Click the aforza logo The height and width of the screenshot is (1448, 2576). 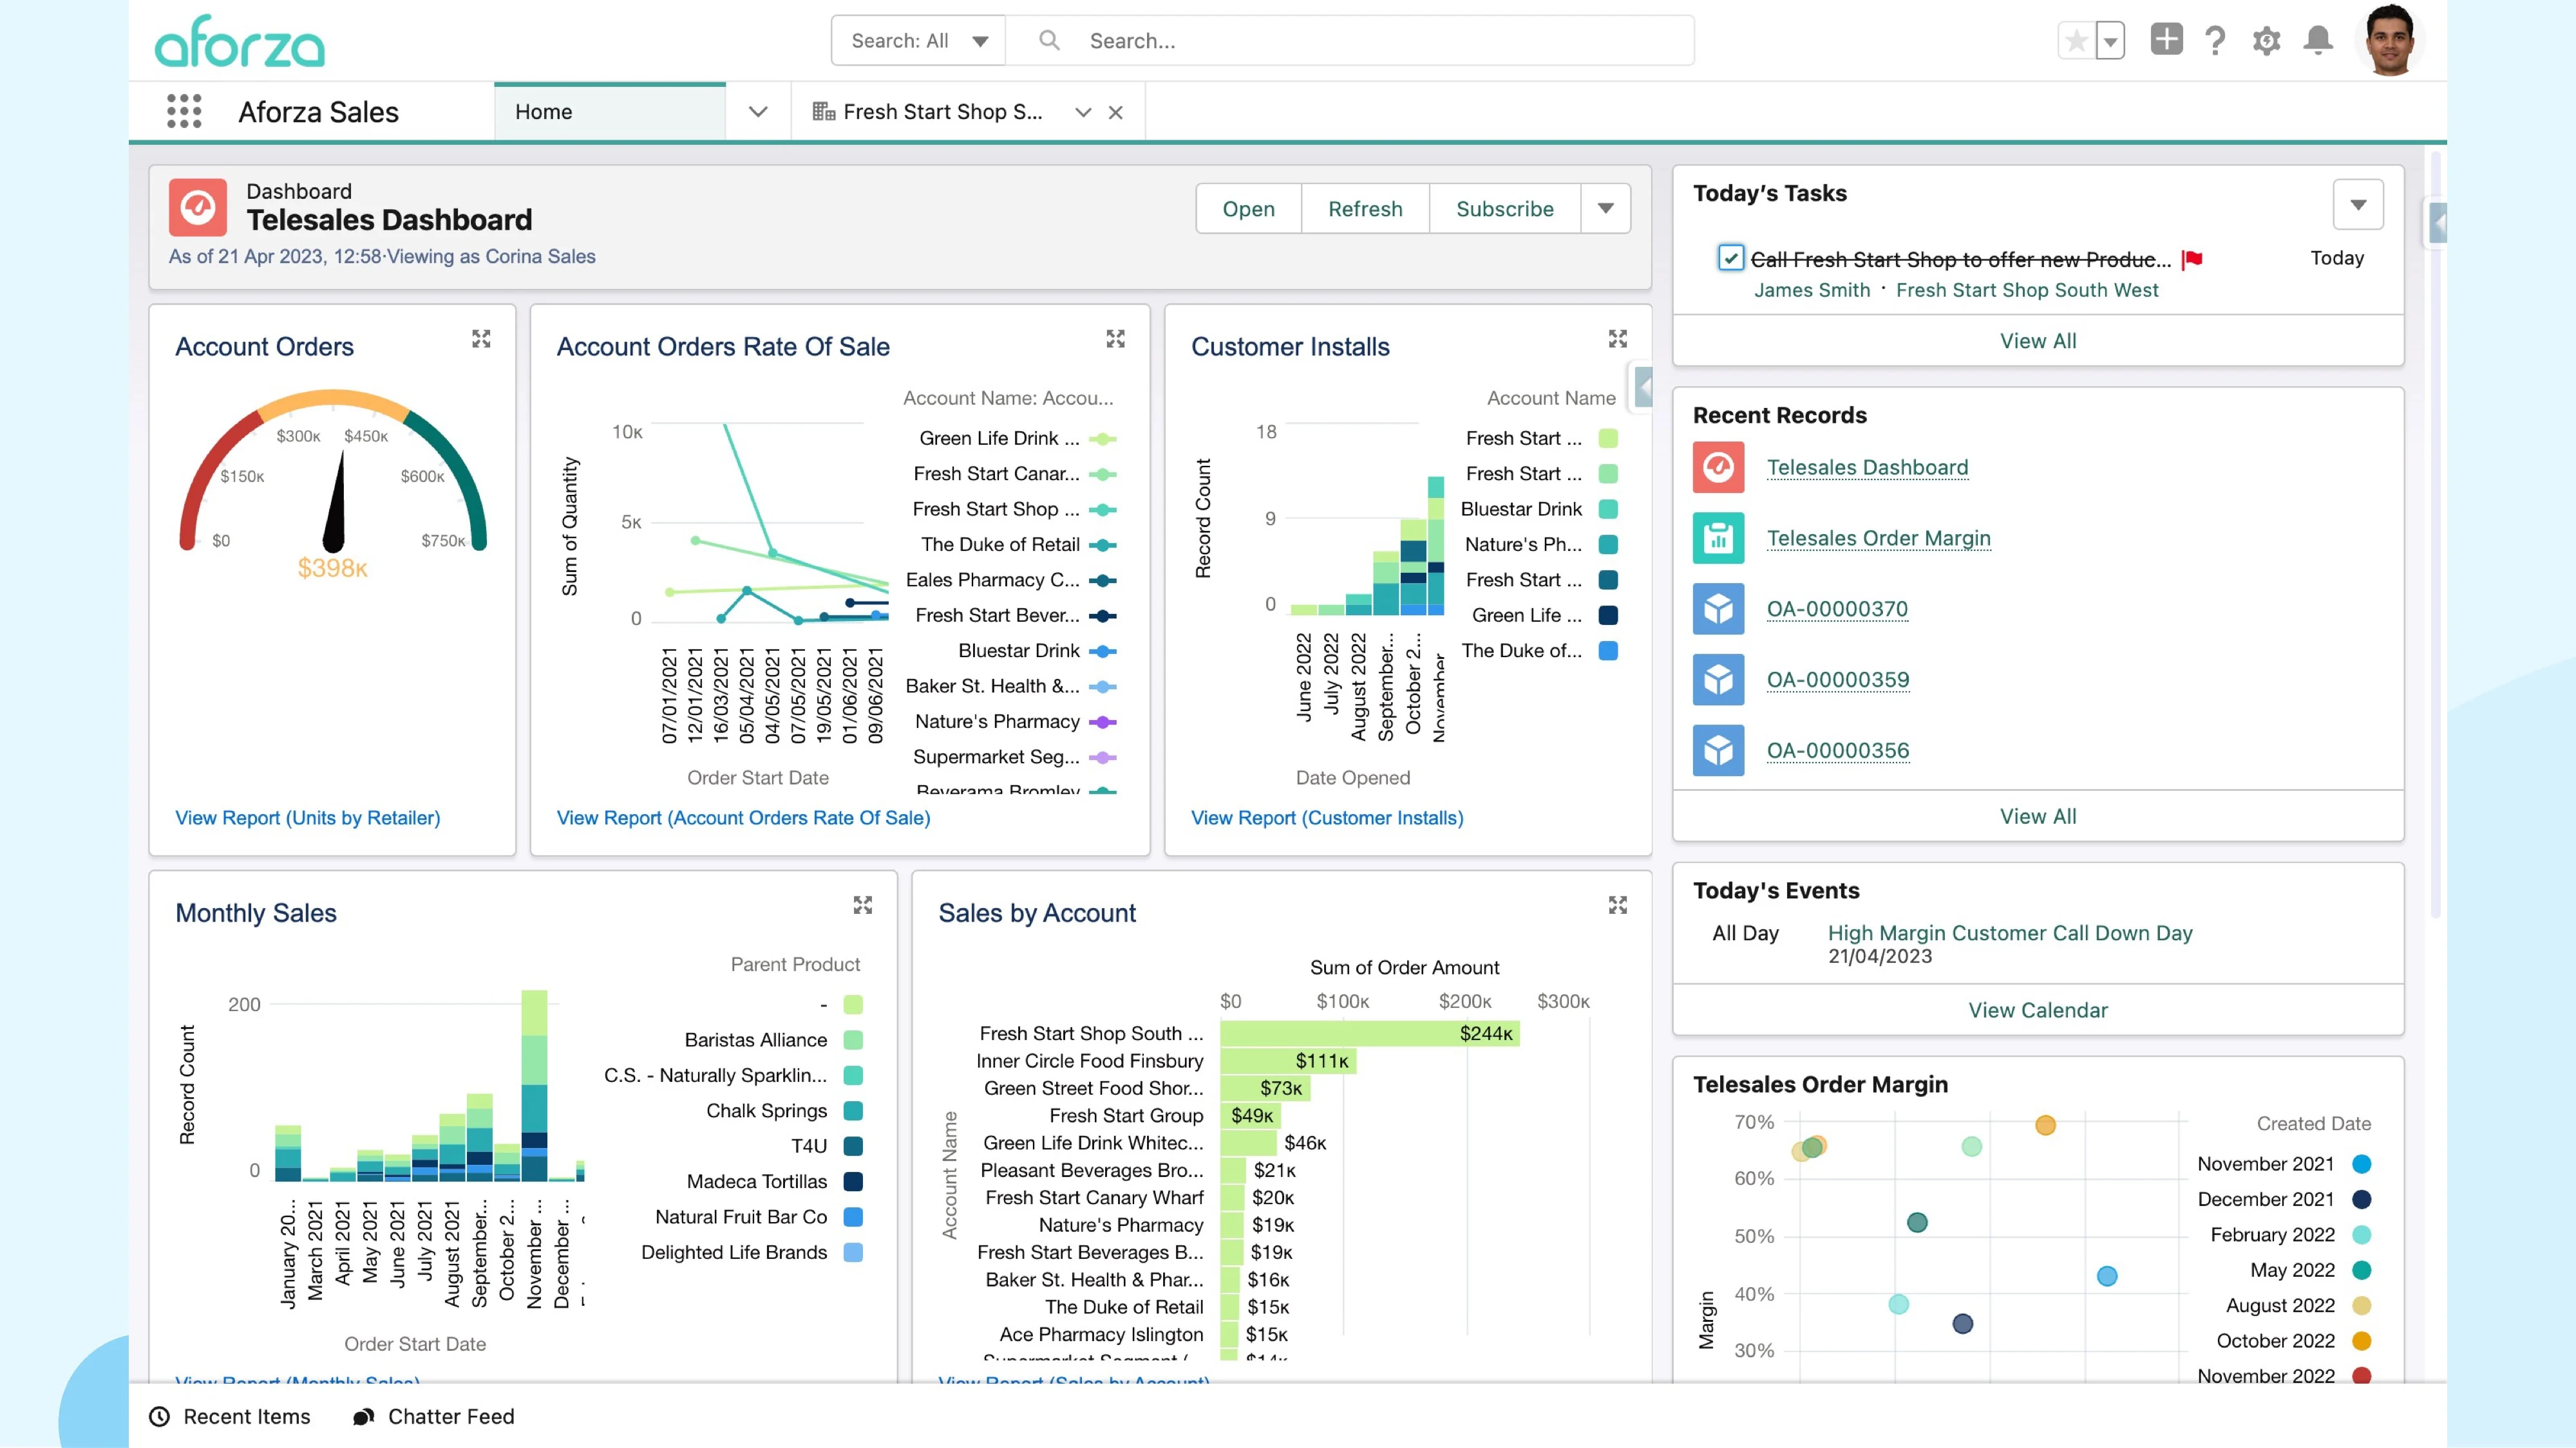click(x=240, y=41)
